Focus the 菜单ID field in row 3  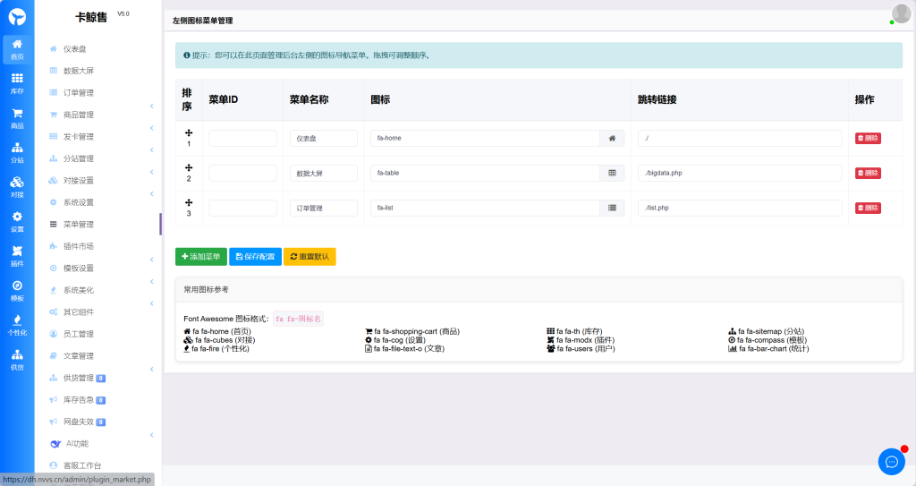[x=243, y=208]
